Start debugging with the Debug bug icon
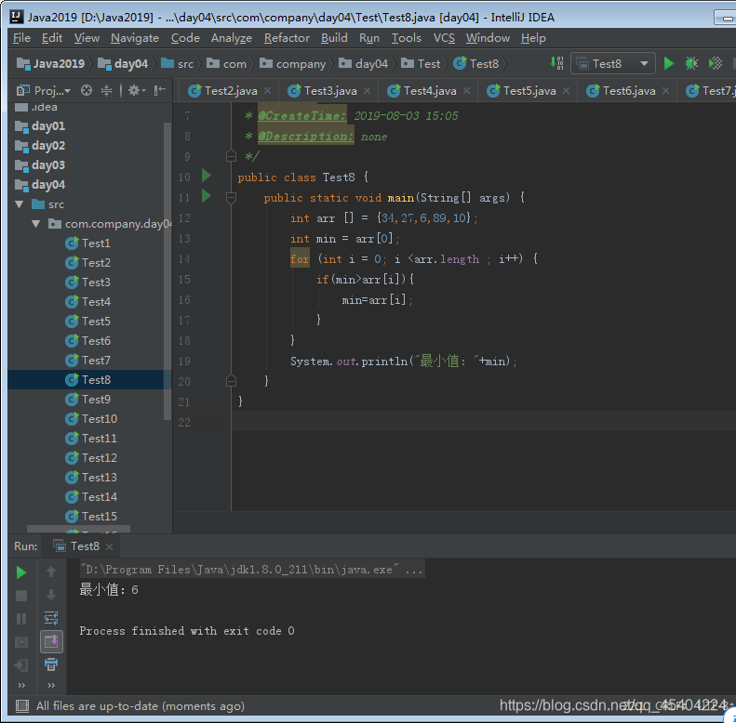This screenshot has height=723, width=736. pyautogui.click(x=691, y=63)
